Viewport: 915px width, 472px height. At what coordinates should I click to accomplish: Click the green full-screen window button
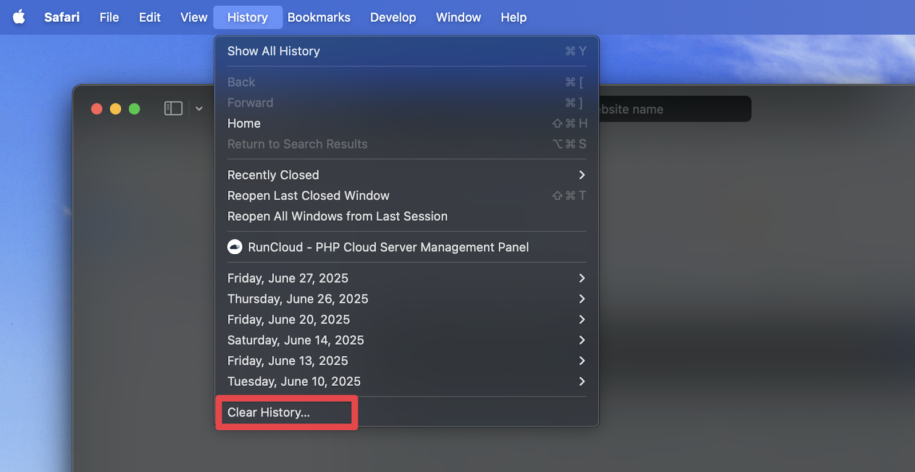tap(134, 109)
